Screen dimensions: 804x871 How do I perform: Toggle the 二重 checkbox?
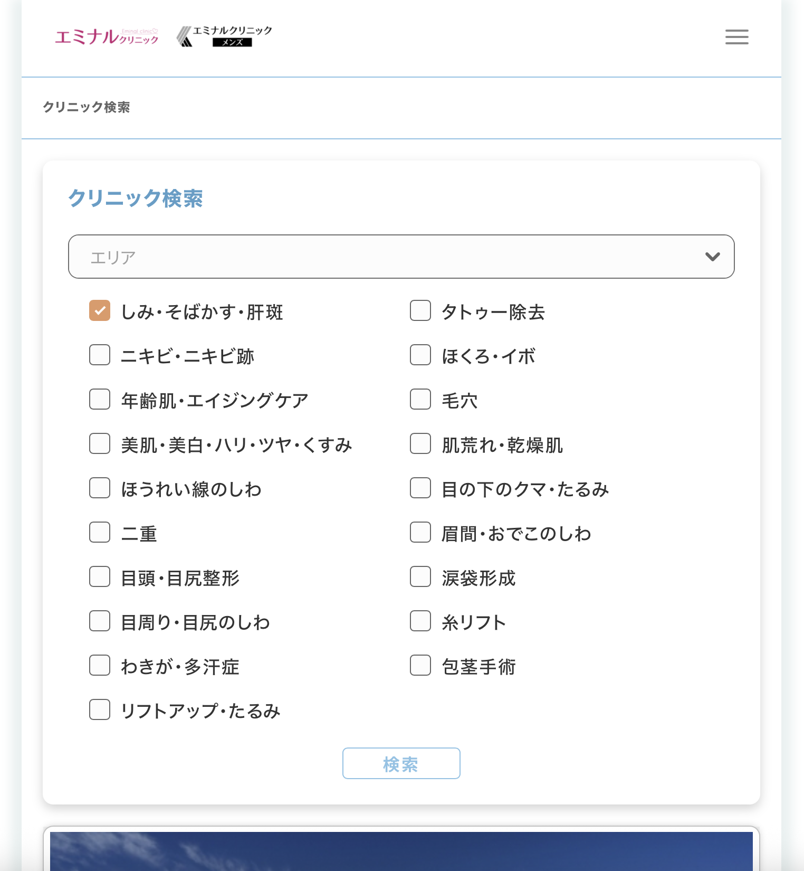tap(100, 533)
